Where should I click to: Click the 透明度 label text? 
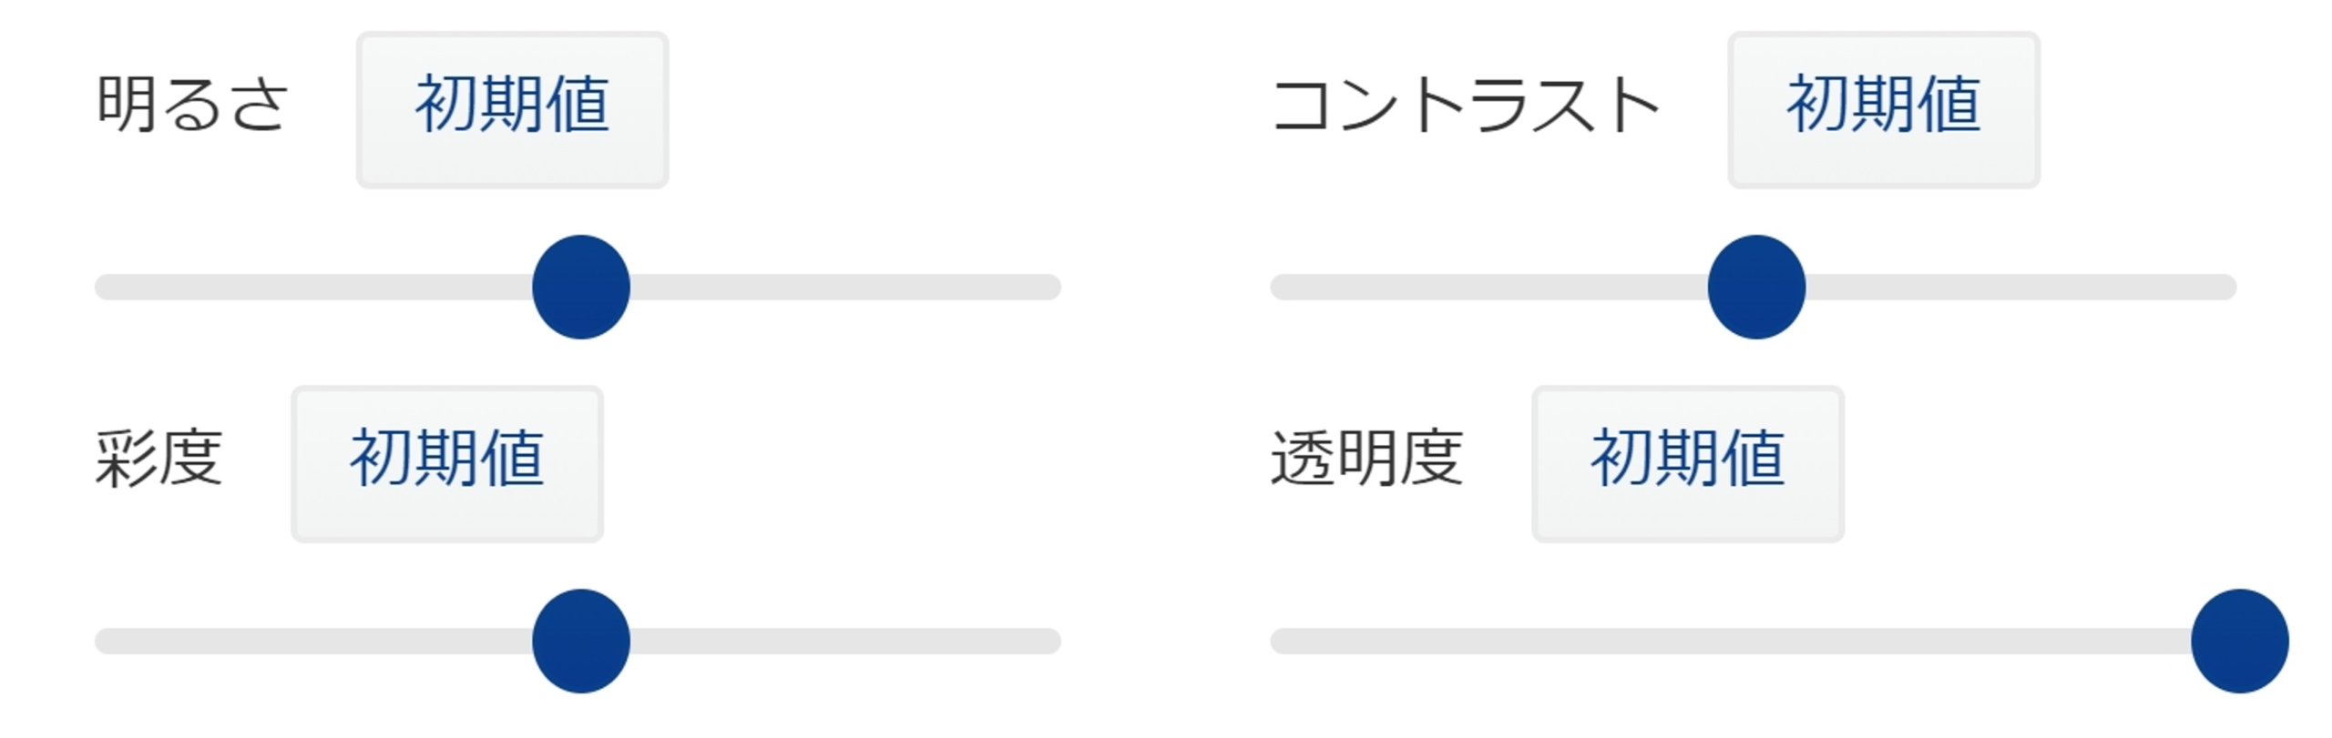pos(1366,458)
